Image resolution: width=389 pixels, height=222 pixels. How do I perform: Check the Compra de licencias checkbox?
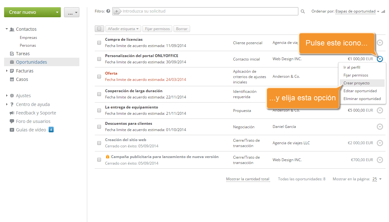click(x=99, y=43)
